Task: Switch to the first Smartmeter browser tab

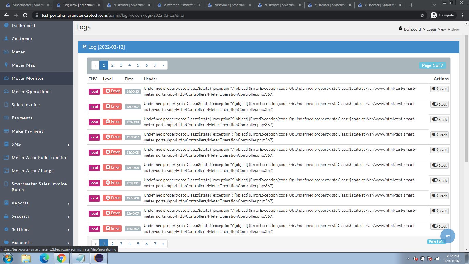Action: point(28,5)
